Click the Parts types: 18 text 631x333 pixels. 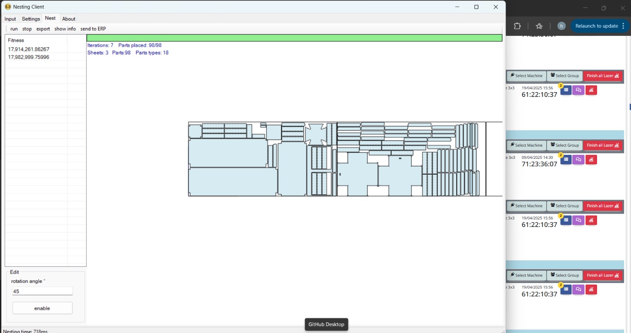pos(152,53)
